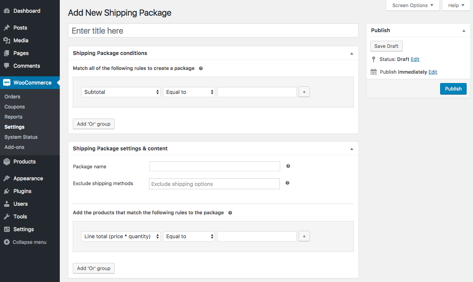Open the Subtotal condition dropdown
The height and width of the screenshot is (282, 473).
[x=121, y=92]
